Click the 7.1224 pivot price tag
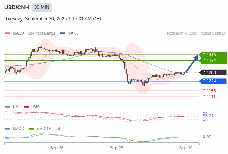This screenshot has height=154, width=228. pyautogui.click(x=213, y=81)
